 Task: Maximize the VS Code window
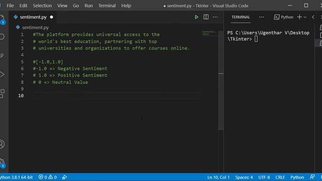[x=306, y=6]
